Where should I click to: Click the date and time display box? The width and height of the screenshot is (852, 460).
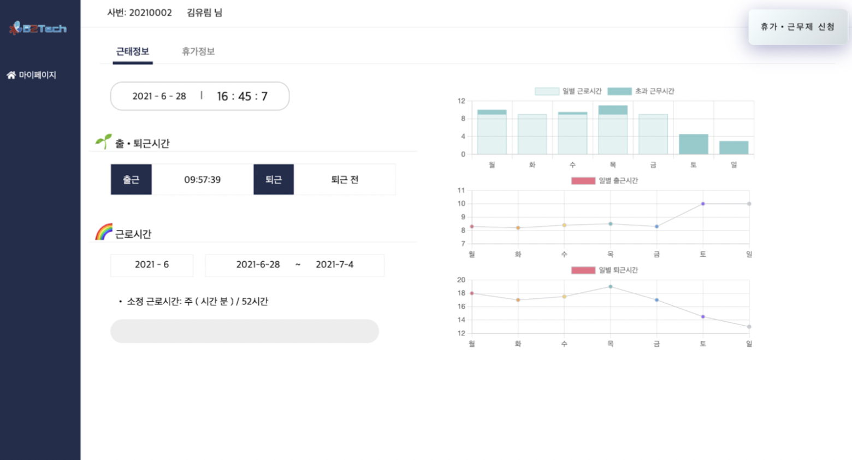tap(199, 96)
